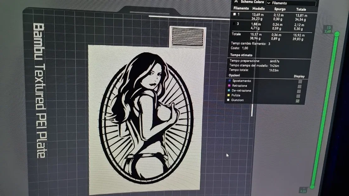This screenshot has height=196, width=349.
Task: Uncheck Giunzioni display checkbox
Action: click(297, 101)
